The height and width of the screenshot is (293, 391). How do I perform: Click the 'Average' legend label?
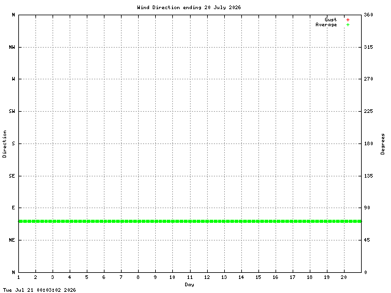[326, 24]
